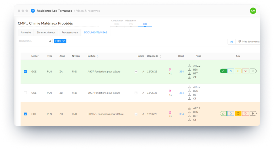The image size is (274, 149).
Task: Open the pink file icon in CD907 row
Action: [170, 112]
